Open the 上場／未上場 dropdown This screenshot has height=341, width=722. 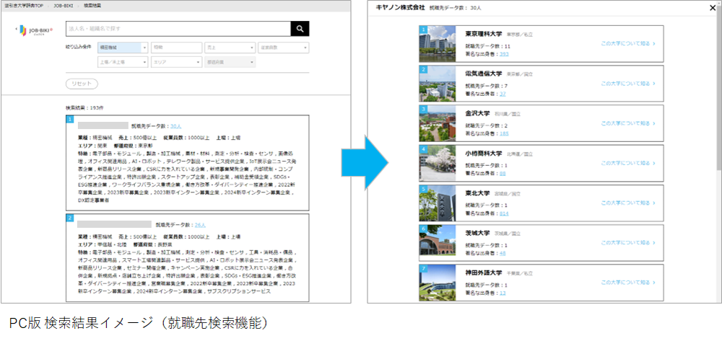point(123,62)
